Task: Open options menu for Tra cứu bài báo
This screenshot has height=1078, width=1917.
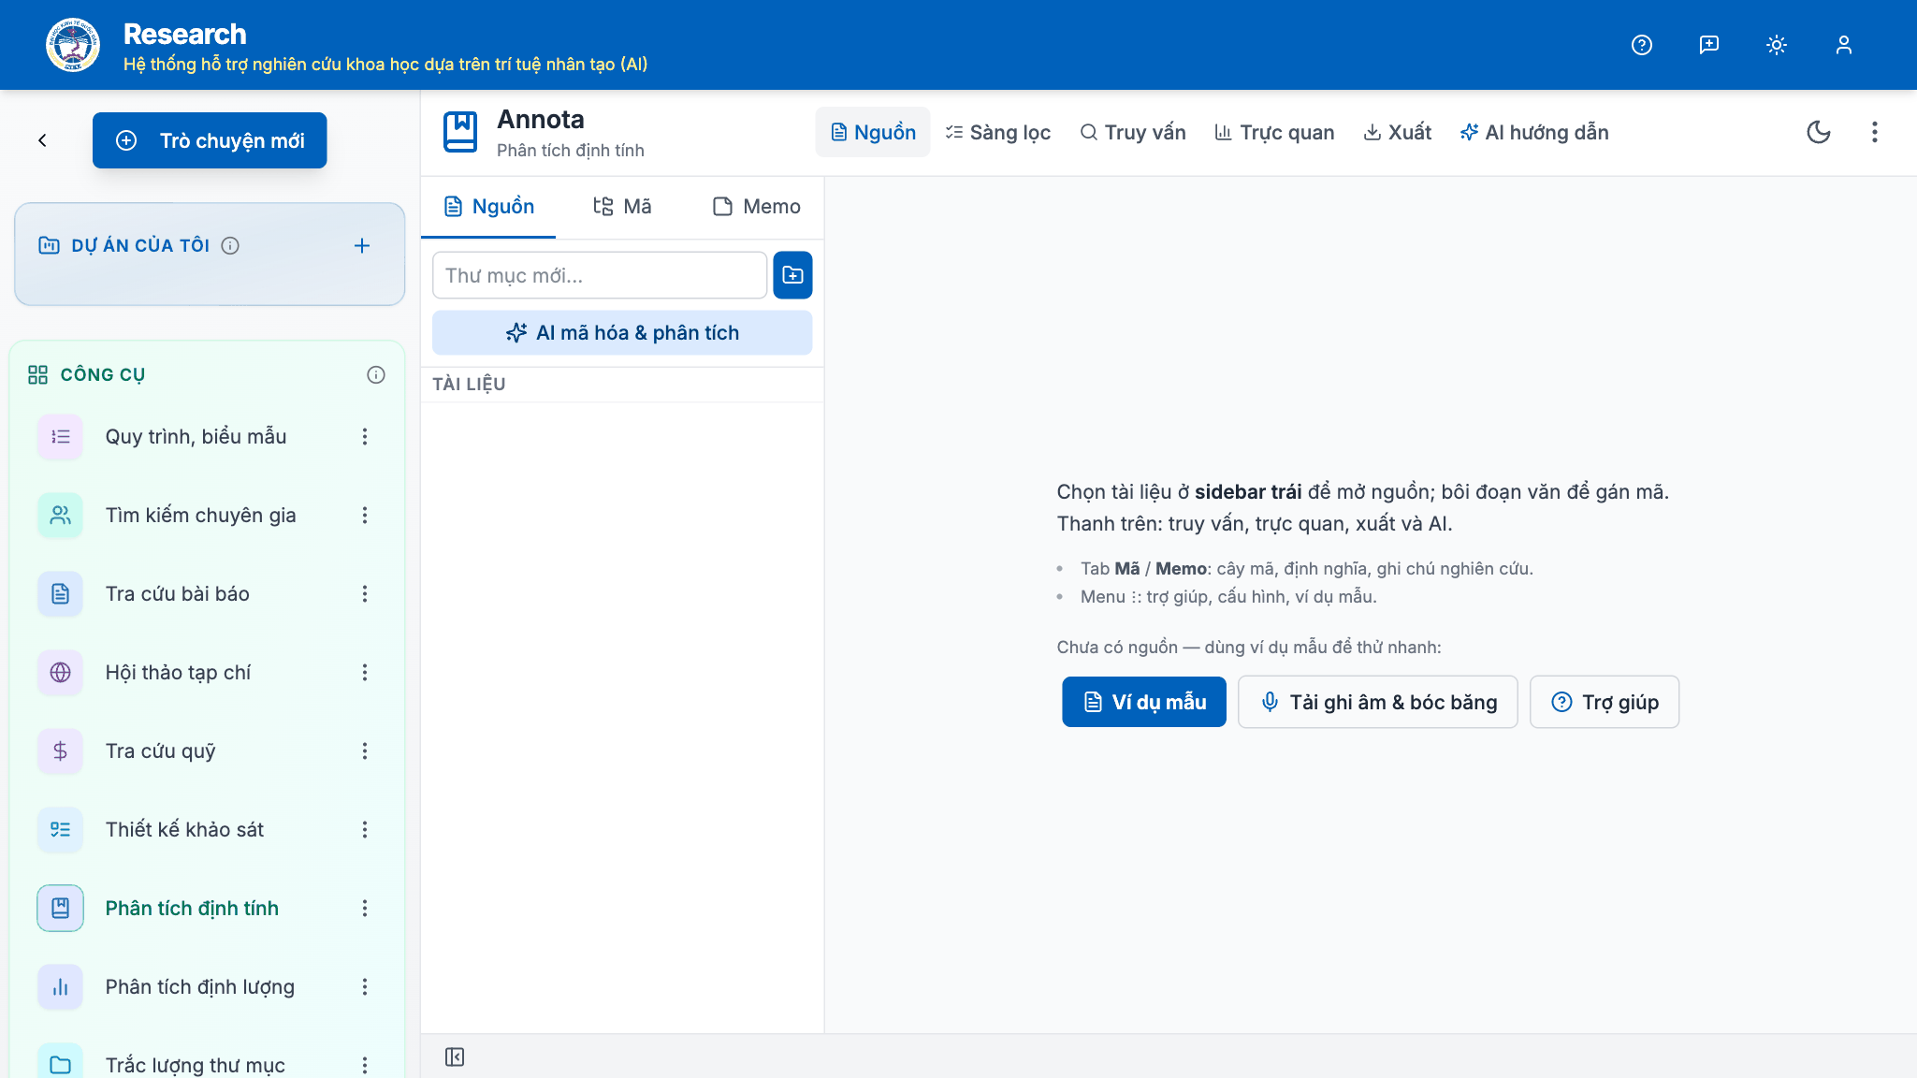Action: click(x=365, y=593)
